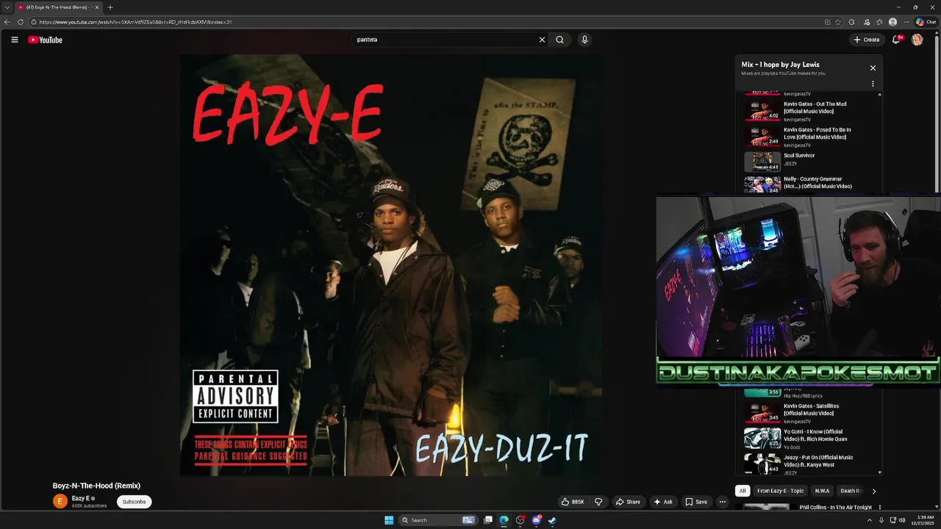Open YouTube notifications bell

[895, 40]
